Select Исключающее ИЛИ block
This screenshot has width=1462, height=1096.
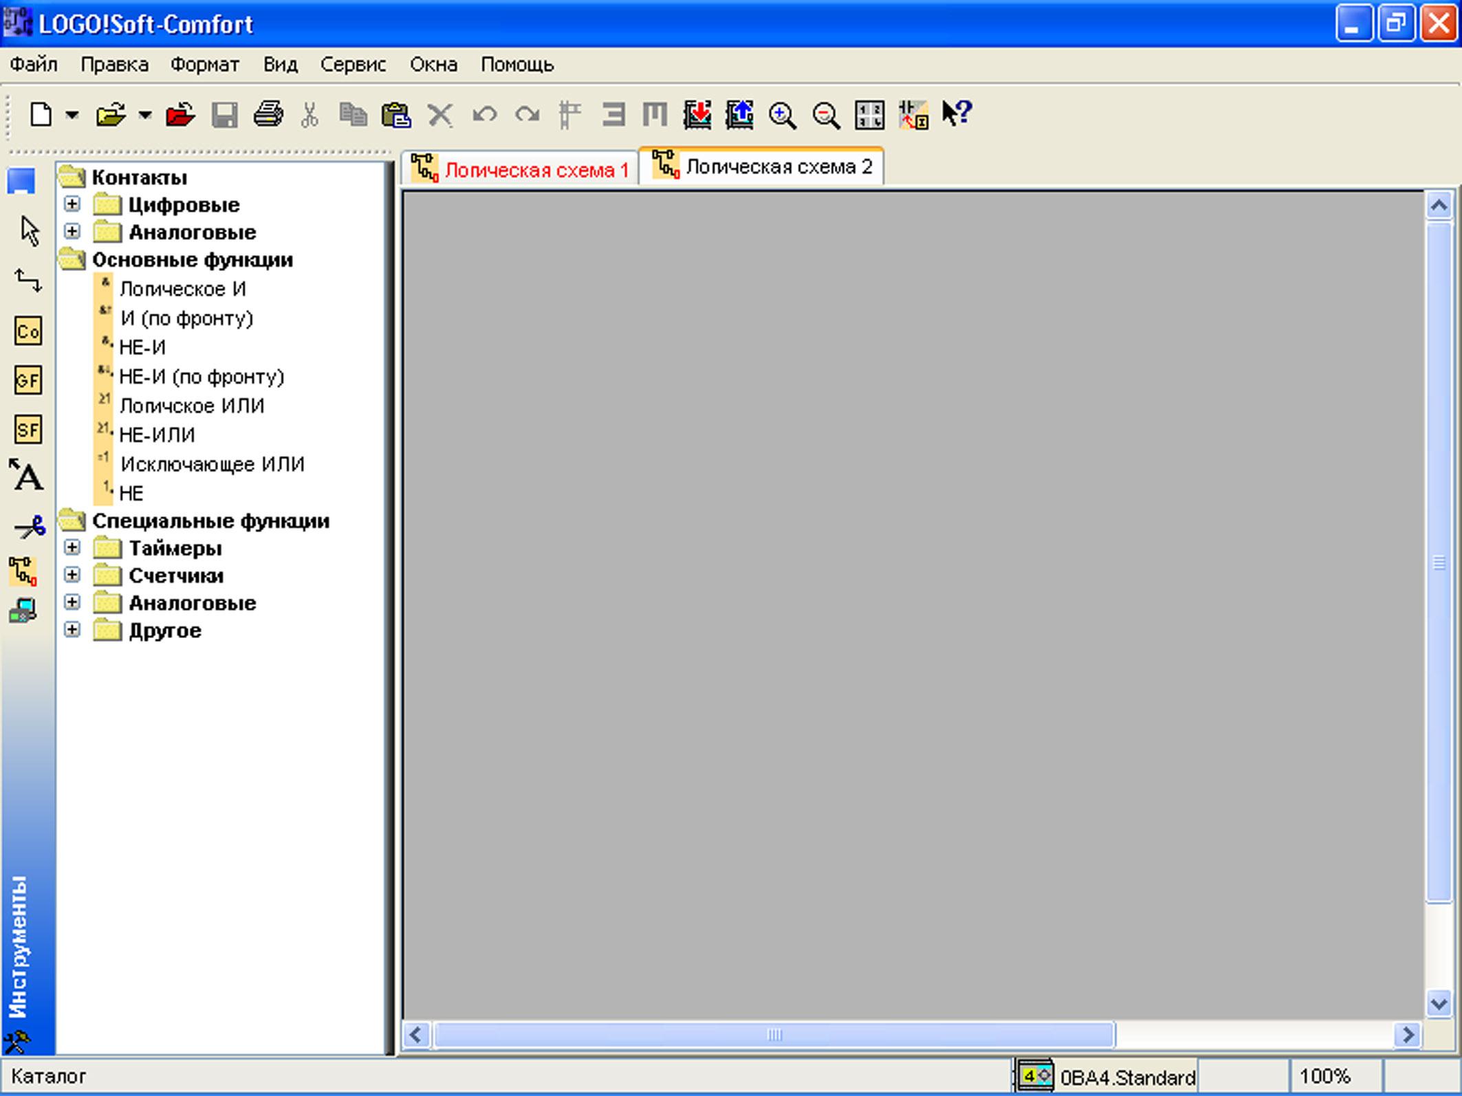click(212, 465)
